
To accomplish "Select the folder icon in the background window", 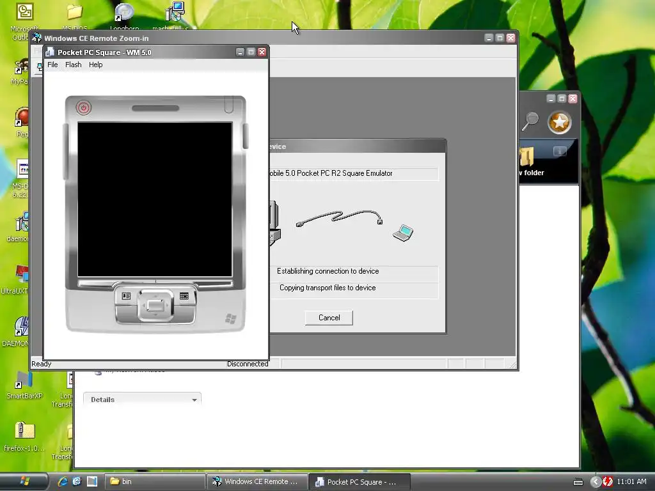I will point(527,157).
